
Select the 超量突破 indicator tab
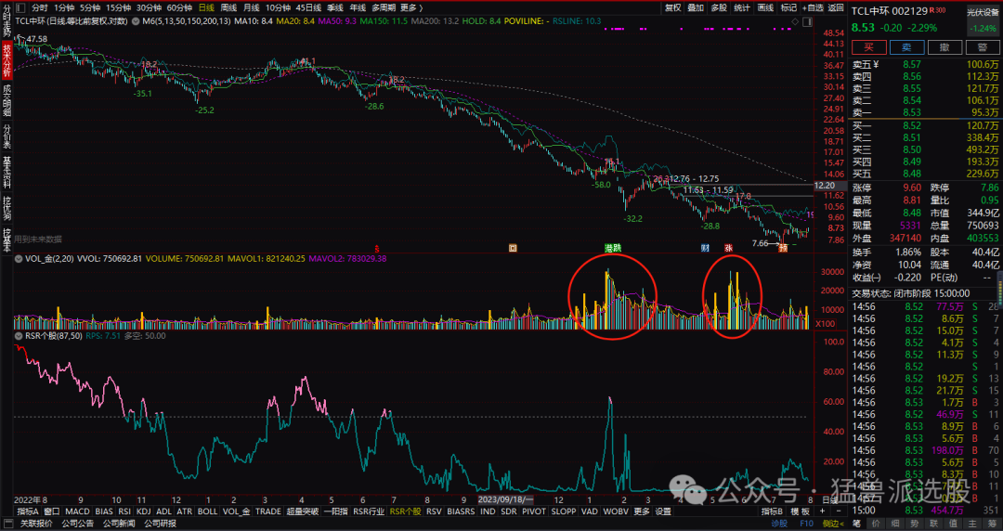[x=302, y=512]
